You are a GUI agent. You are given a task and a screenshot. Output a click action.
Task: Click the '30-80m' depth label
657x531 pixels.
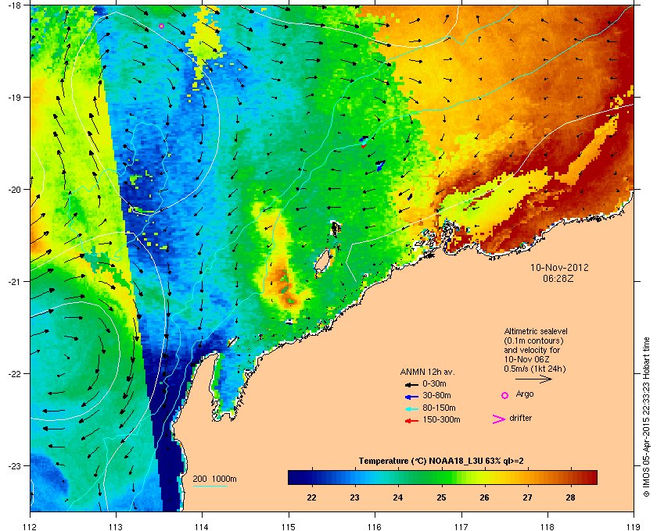(436, 395)
